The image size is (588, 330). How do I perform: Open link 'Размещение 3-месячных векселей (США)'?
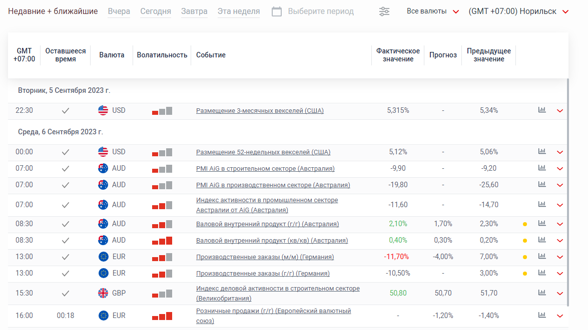[x=260, y=111]
